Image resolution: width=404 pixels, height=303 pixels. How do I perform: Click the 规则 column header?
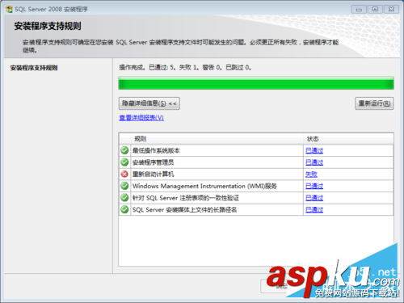(140, 139)
